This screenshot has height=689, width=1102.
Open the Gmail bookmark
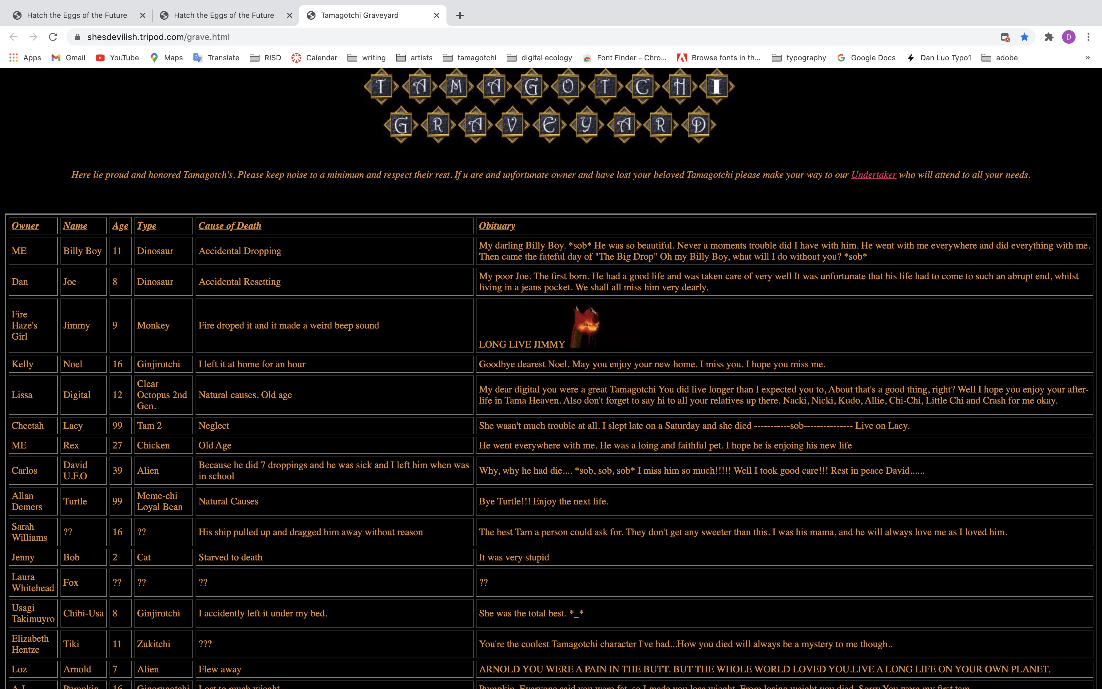coord(69,58)
